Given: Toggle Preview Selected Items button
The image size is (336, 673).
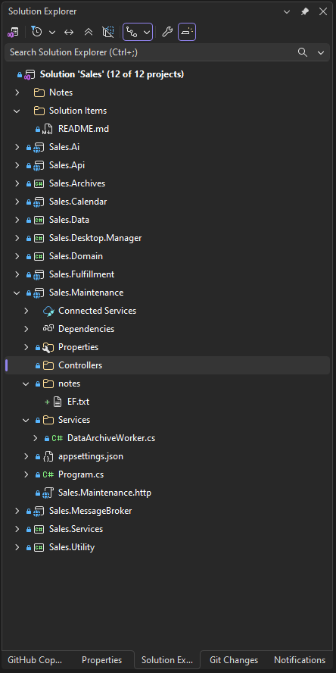Looking at the screenshot, I should point(187,32).
